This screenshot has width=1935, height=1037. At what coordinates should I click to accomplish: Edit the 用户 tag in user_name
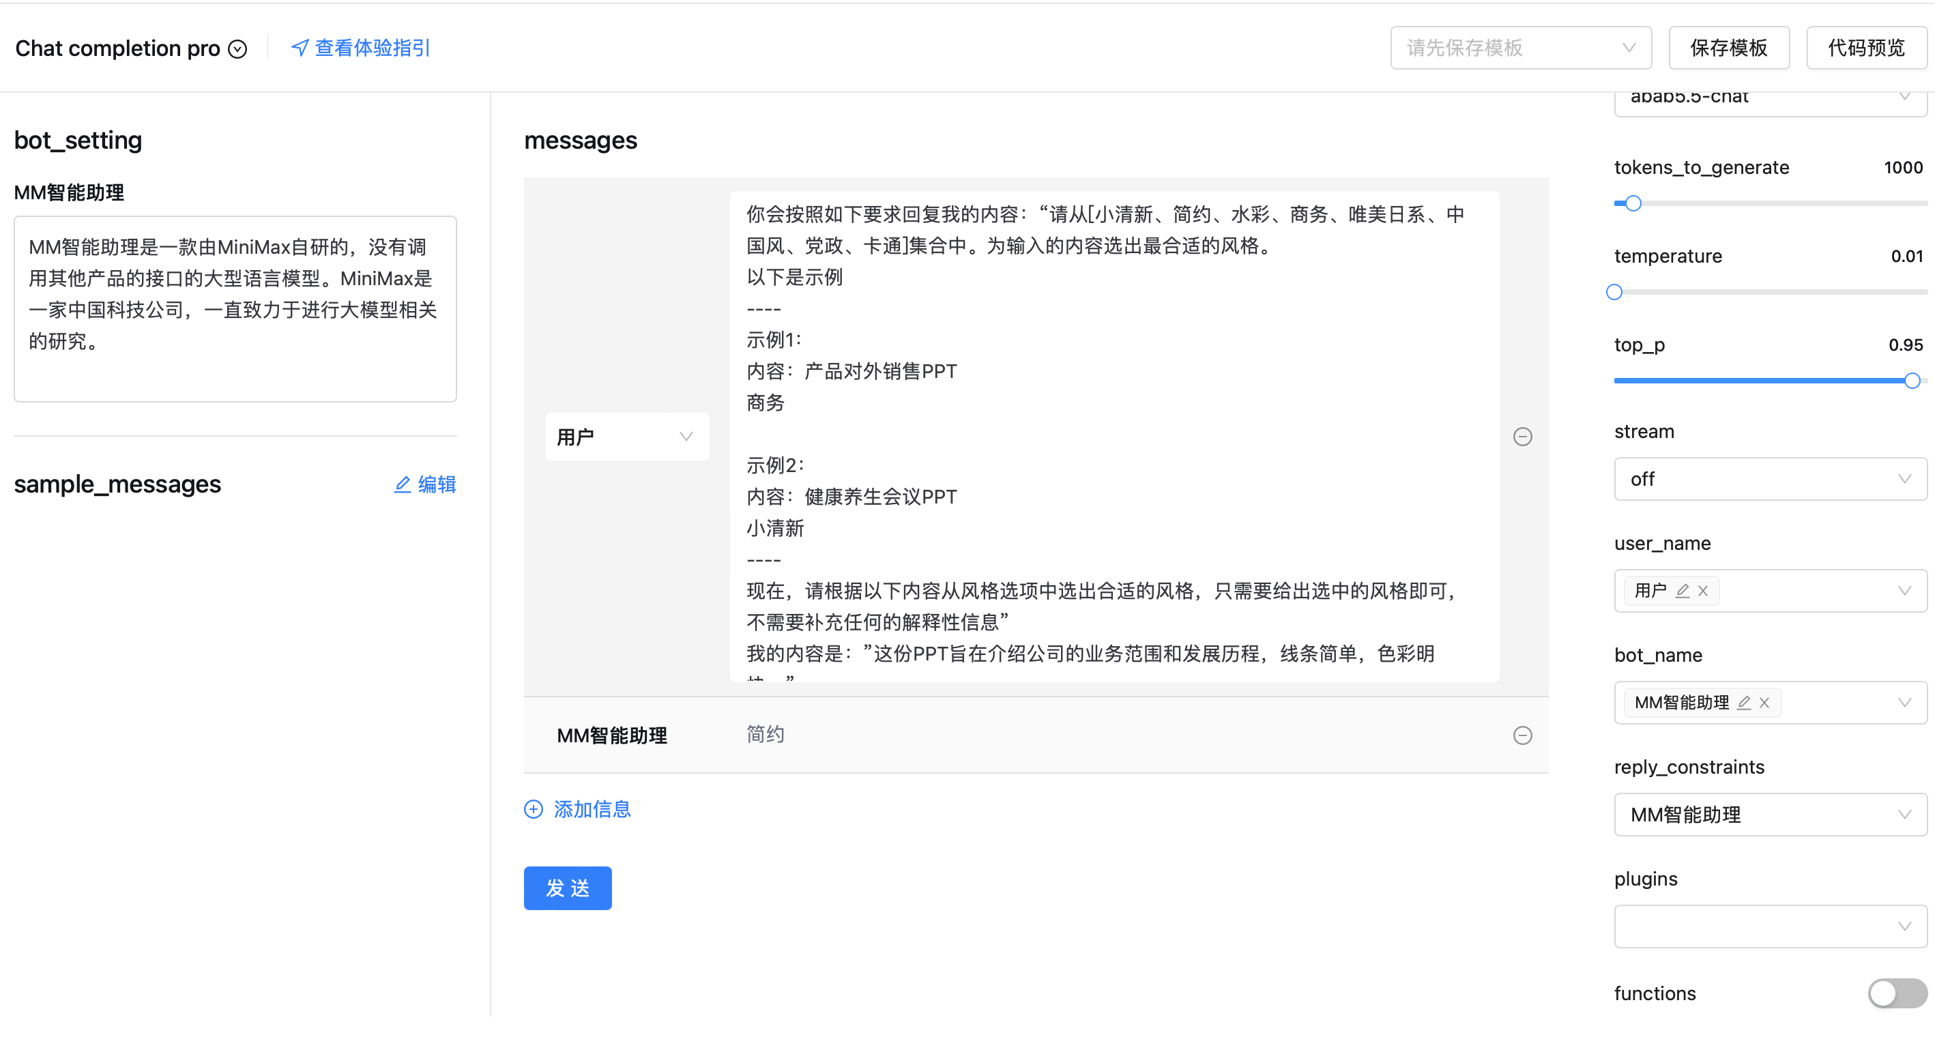click(1682, 591)
